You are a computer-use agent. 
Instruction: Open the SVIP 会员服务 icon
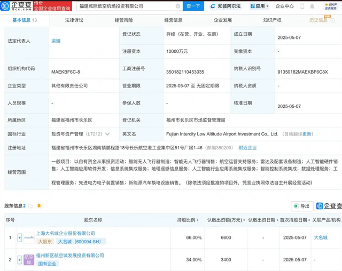331,6
